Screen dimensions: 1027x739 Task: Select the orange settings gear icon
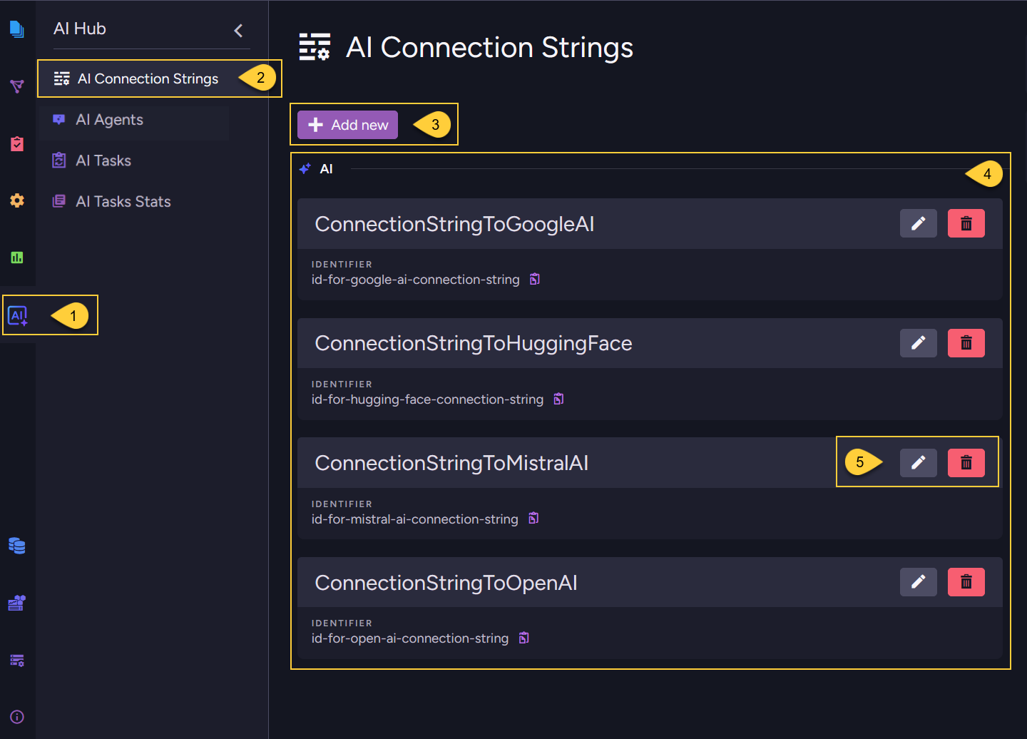point(16,201)
